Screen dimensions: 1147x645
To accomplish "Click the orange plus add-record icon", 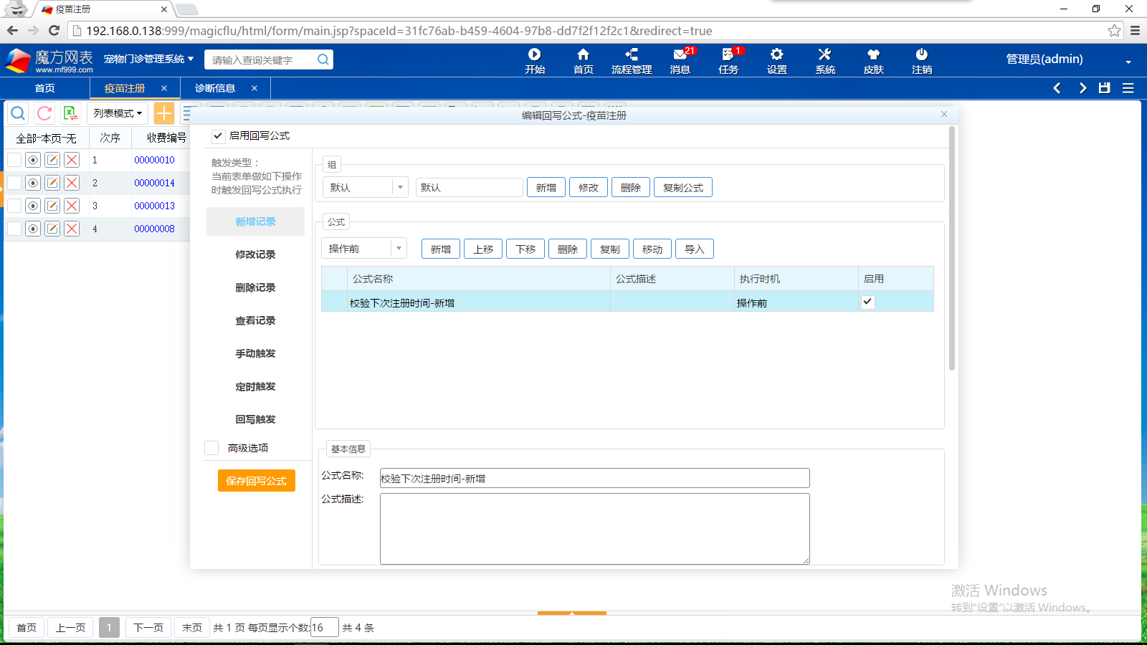I will [x=164, y=113].
